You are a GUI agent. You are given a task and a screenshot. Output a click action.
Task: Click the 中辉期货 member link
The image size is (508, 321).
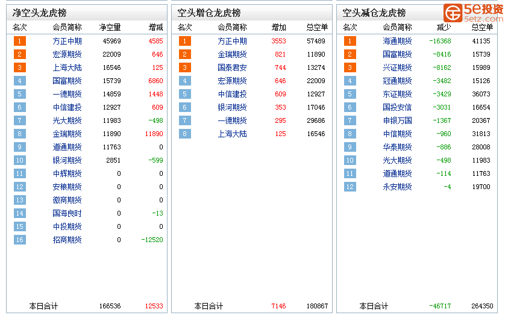point(67,173)
